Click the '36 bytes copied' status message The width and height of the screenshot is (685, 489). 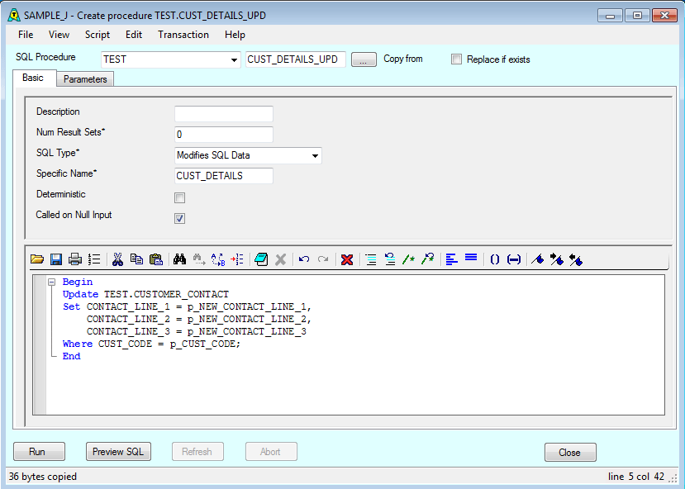tap(43, 477)
